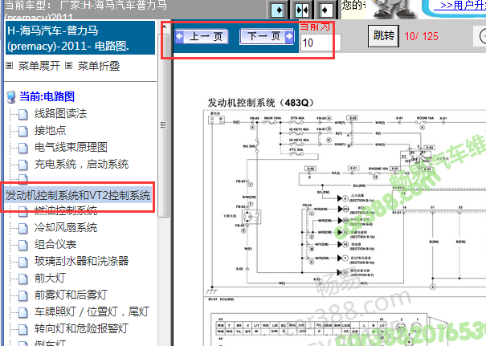486x346 pixels.
Task: Click the 菜单展开 square icon
Action: [10, 65]
